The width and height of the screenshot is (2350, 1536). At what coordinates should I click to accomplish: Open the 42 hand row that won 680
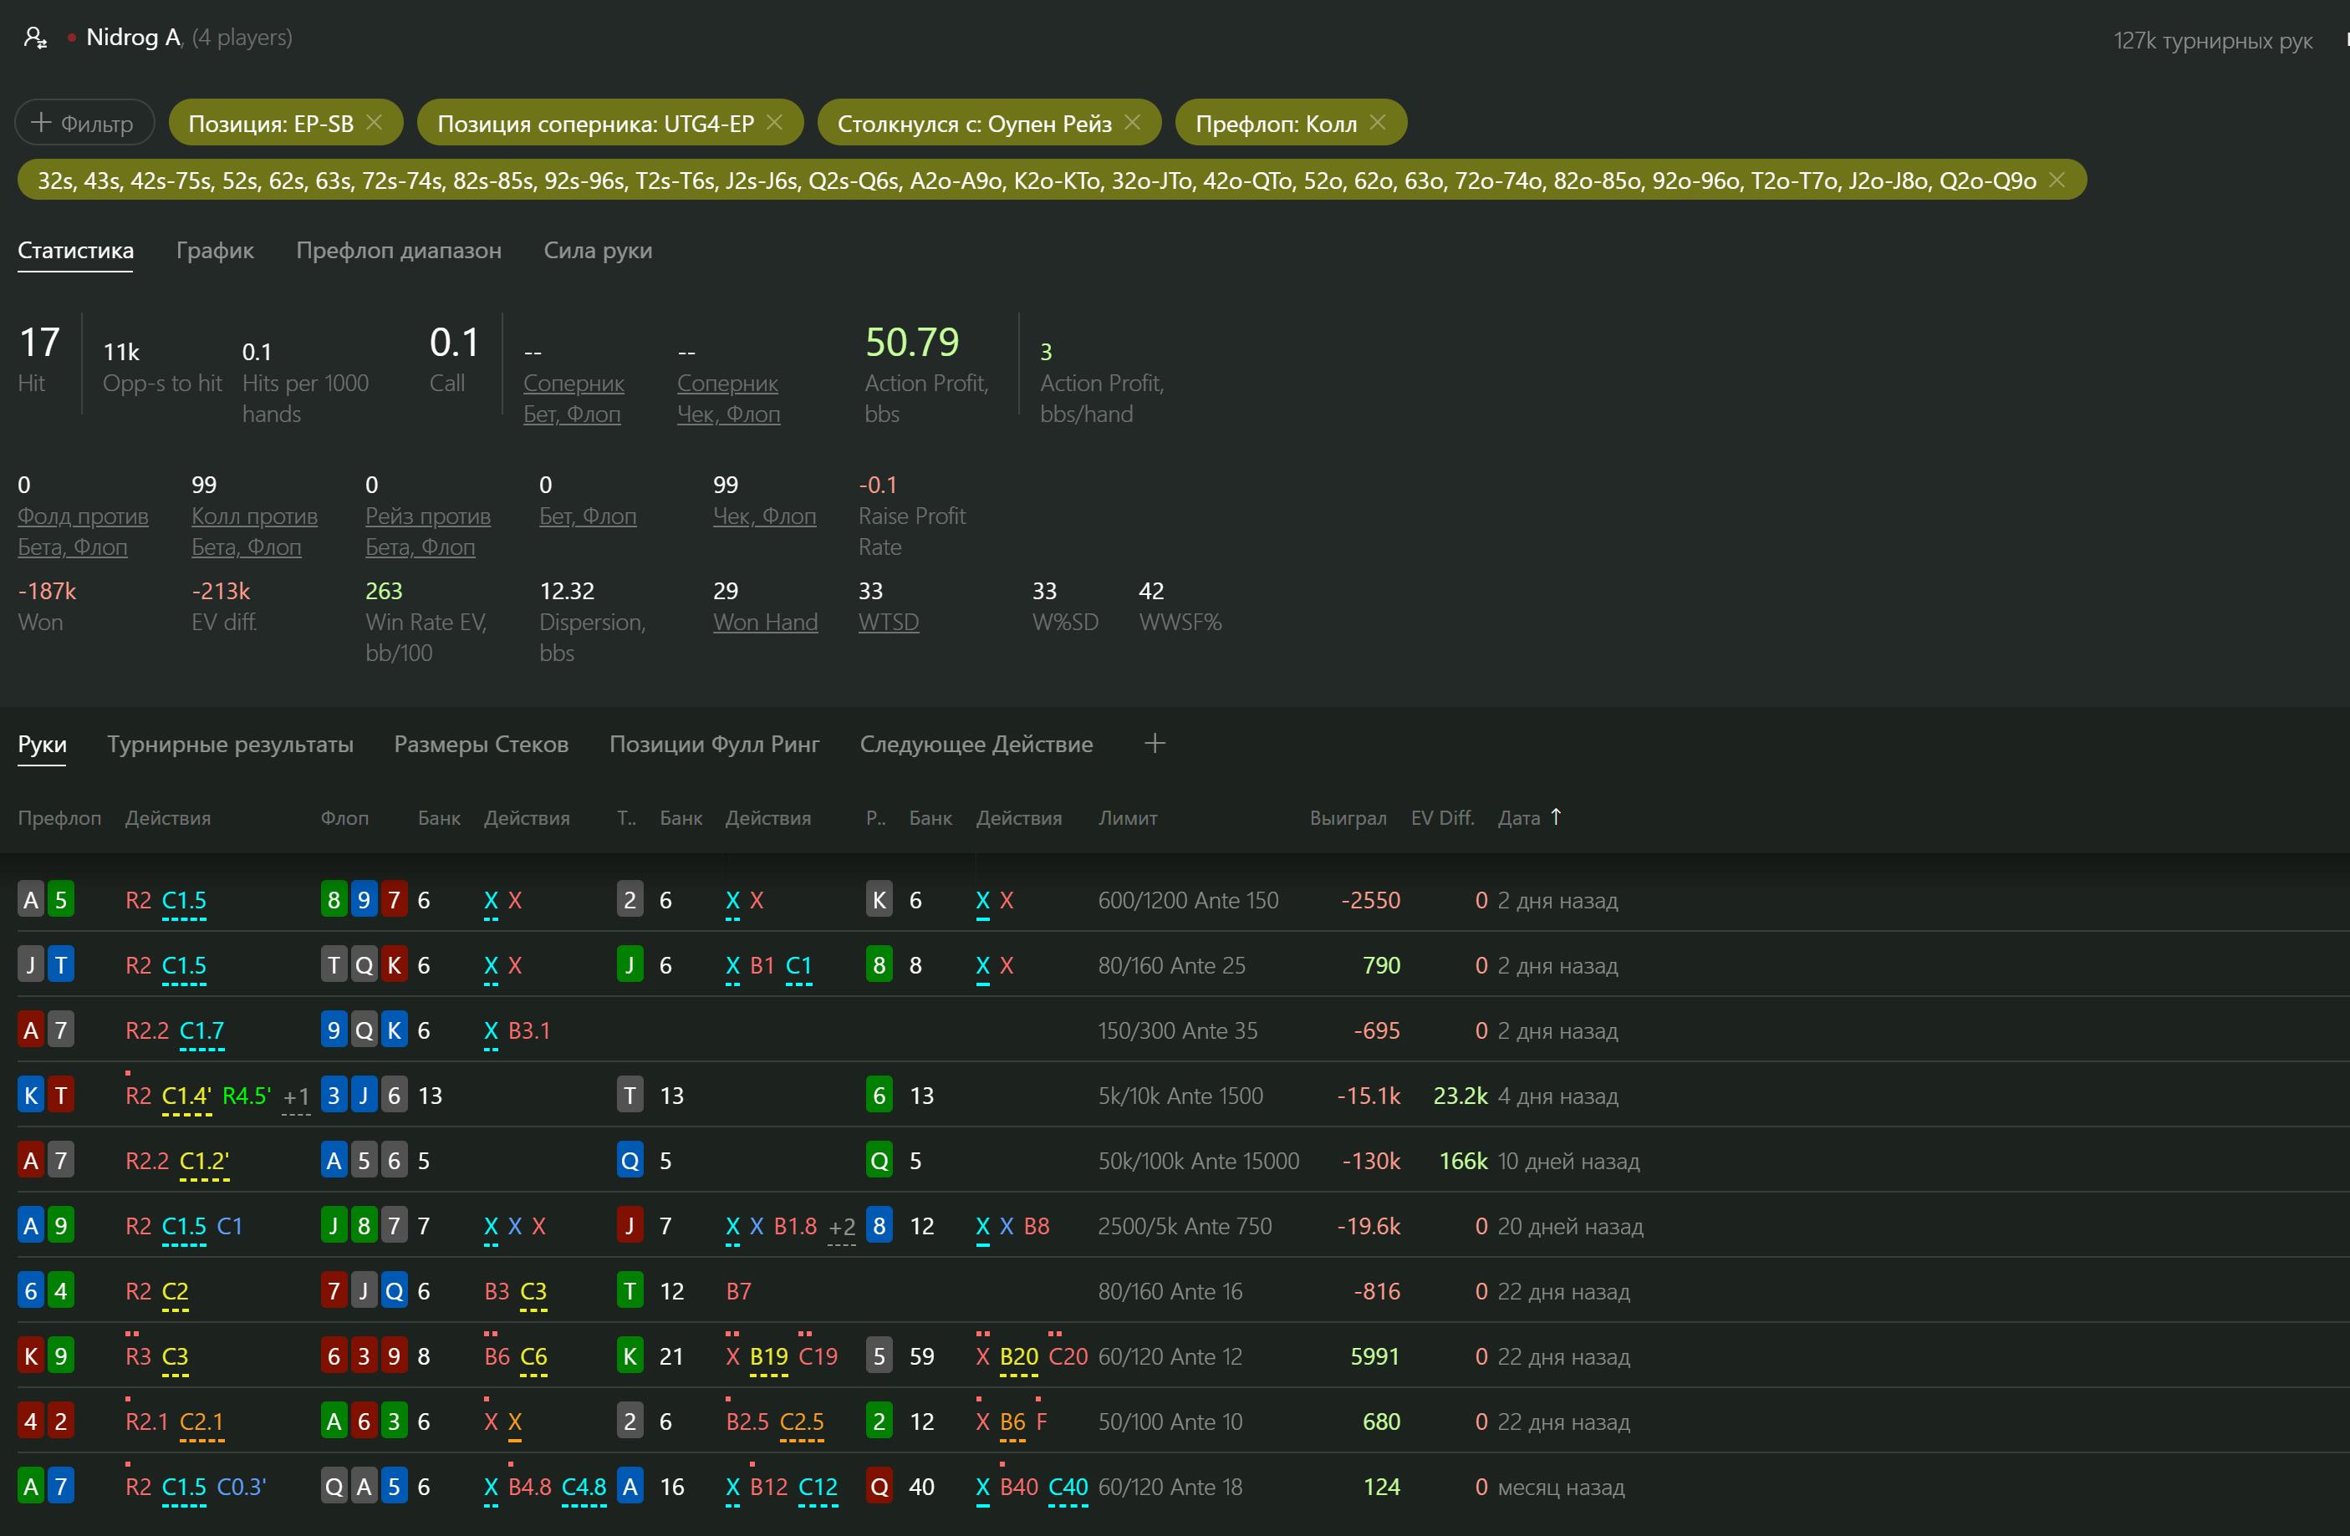coord(1175,1422)
